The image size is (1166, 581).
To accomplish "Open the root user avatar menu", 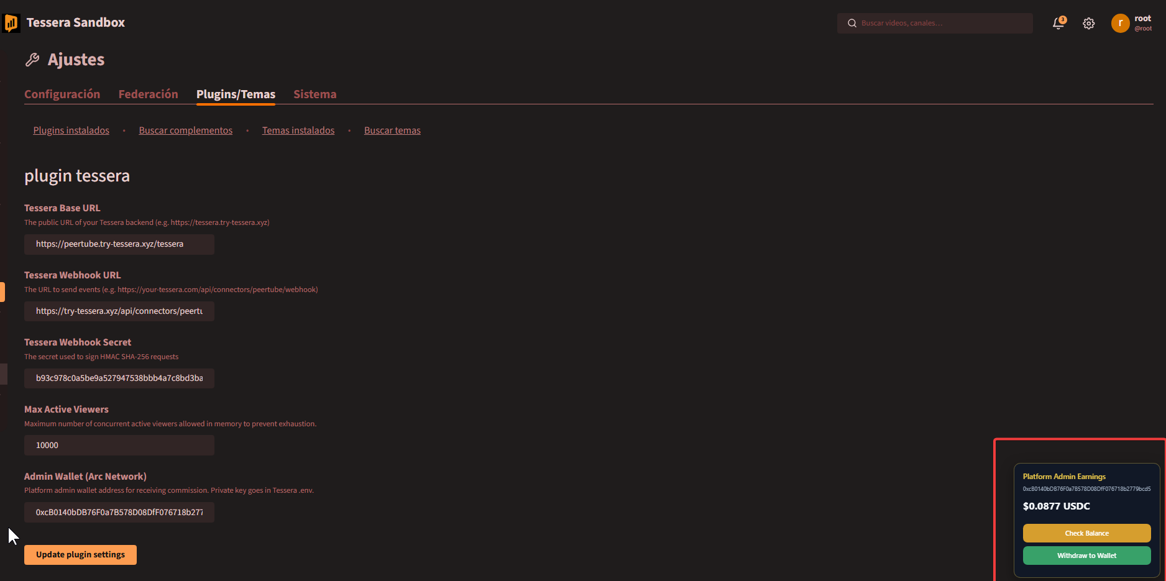I will (x=1120, y=23).
